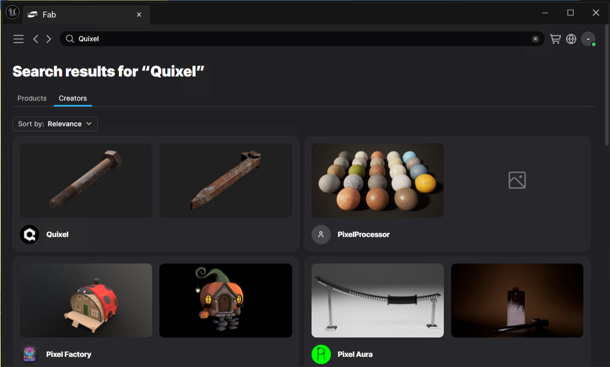The image size is (610, 367).
Task: Click the Quixel creator logo
Action: tap(30, 235)
